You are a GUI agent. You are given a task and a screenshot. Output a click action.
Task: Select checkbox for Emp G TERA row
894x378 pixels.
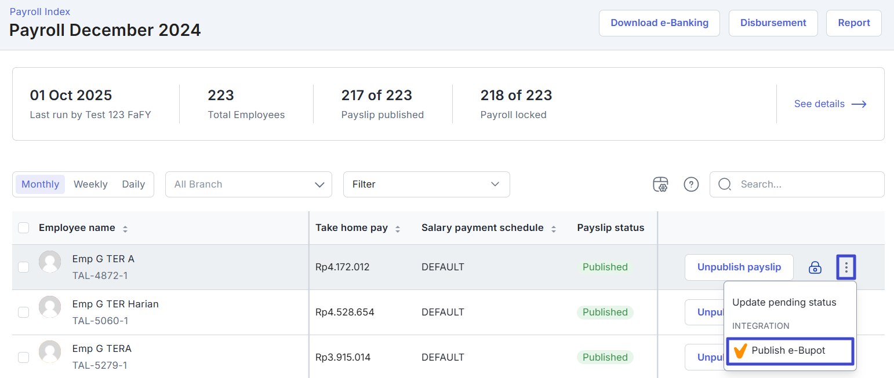click(24, 357)
